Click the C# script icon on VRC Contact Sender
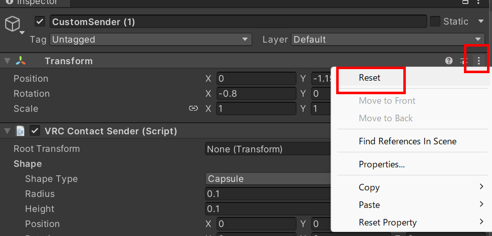The image size is (492, 236). 21,131
